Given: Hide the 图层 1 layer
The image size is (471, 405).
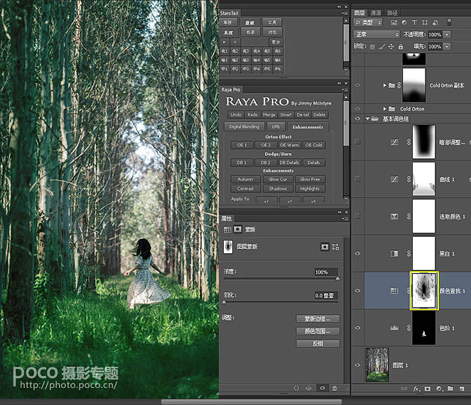Looking at the screenshot, I should pyautogui.click(x=357, y=365).
